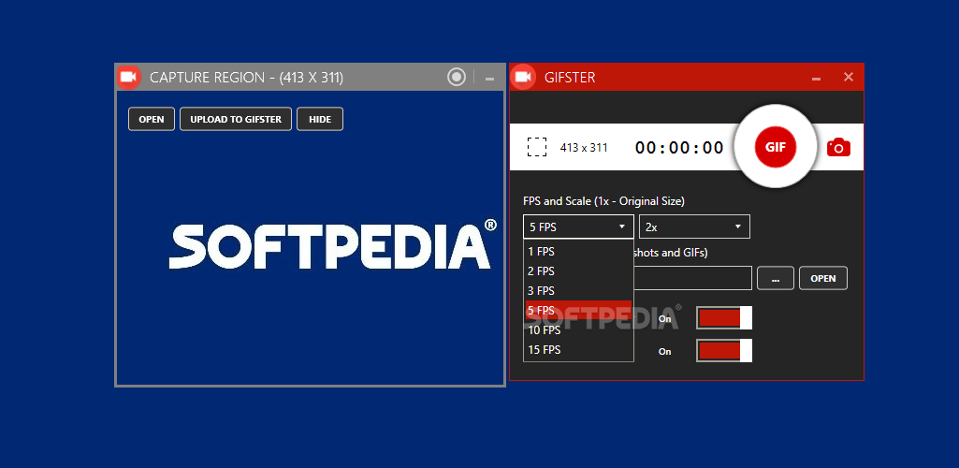Screen dimensions: 959x468
Task: Click the CAPTURE REGION title text
Action: coord(246,78)
